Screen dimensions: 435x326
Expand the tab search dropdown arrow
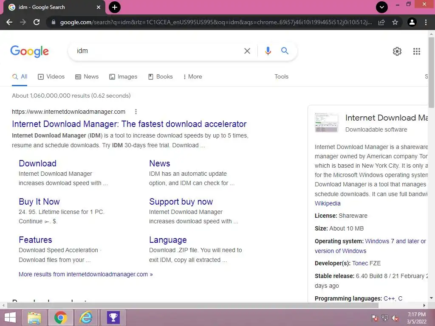[x=382, y=7]
